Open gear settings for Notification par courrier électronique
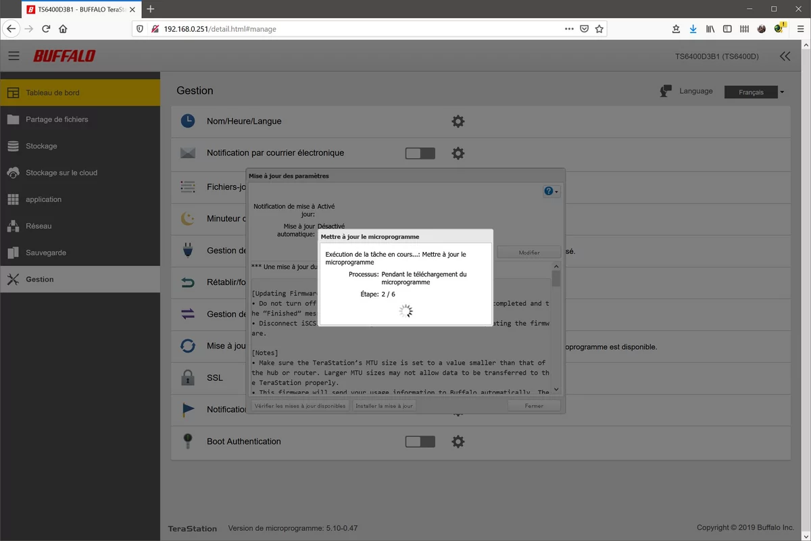Image resolution: width=811 pixels, height=541 pixels. [x=458, y=153]
